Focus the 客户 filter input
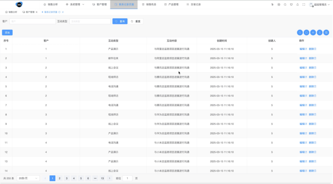Image resolution: width=333 pixels, height=184 pixels. (33, 21)
